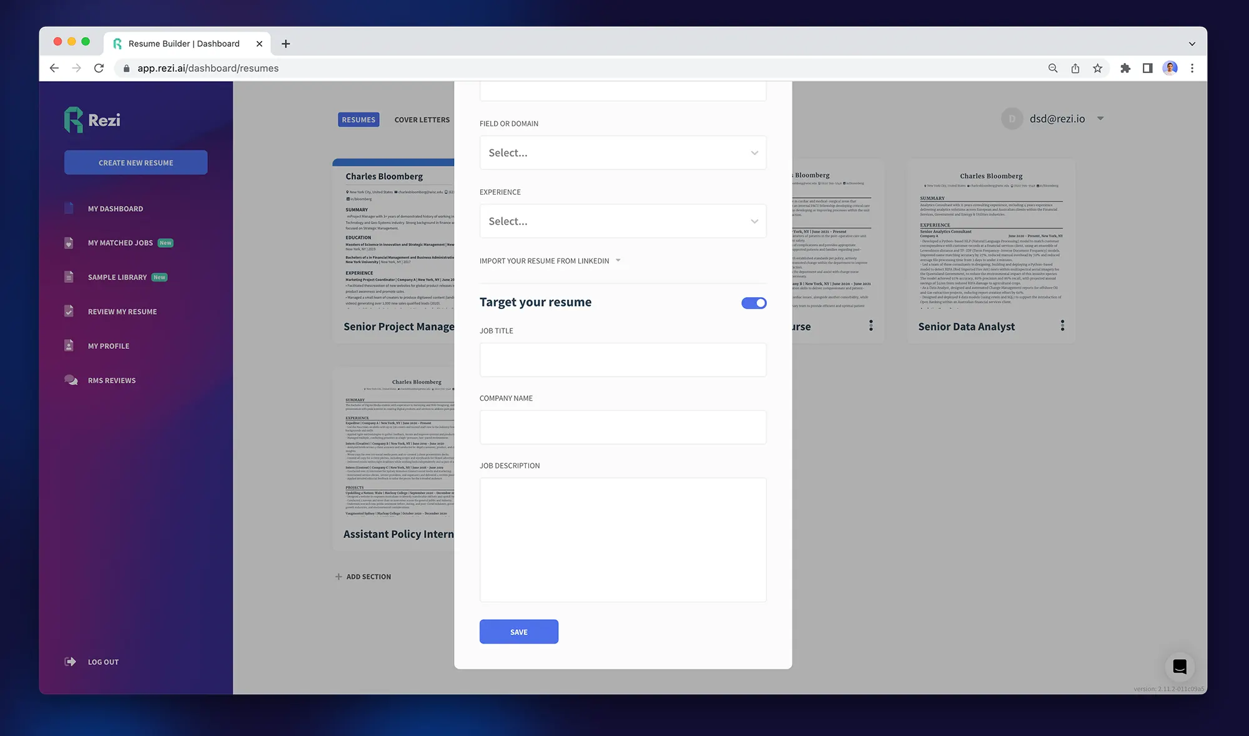Click the zoom magnifier in address bar
The image size is (1249, 736).
[1053, 68]
